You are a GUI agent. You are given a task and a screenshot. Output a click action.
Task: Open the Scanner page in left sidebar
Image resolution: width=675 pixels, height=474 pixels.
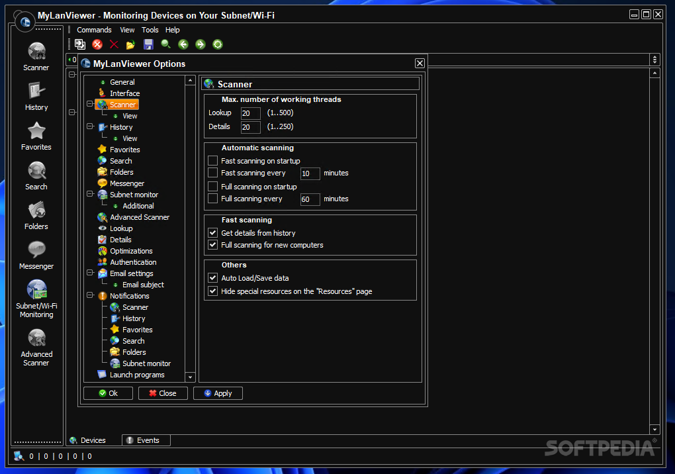36,56
